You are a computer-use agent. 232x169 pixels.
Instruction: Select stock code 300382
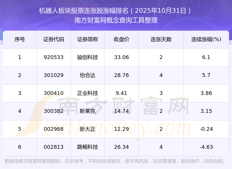(54, 111)
